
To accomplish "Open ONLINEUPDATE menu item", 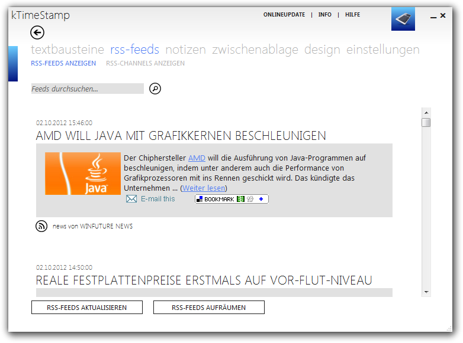I will click(284, 15).
